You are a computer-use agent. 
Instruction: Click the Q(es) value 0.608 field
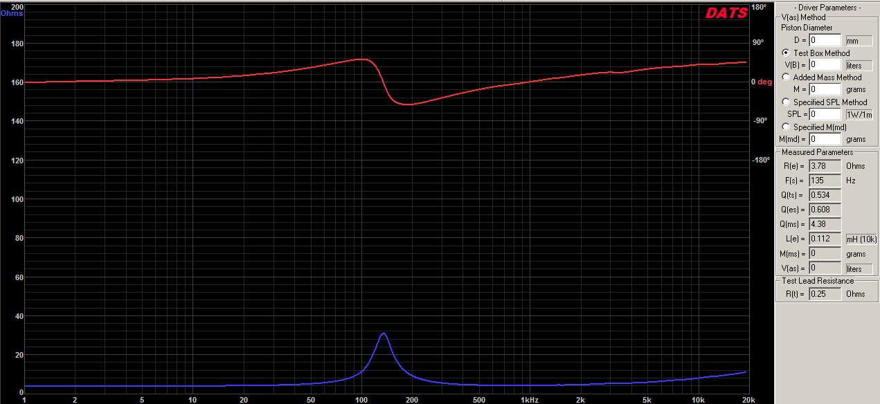click(825, 210)
